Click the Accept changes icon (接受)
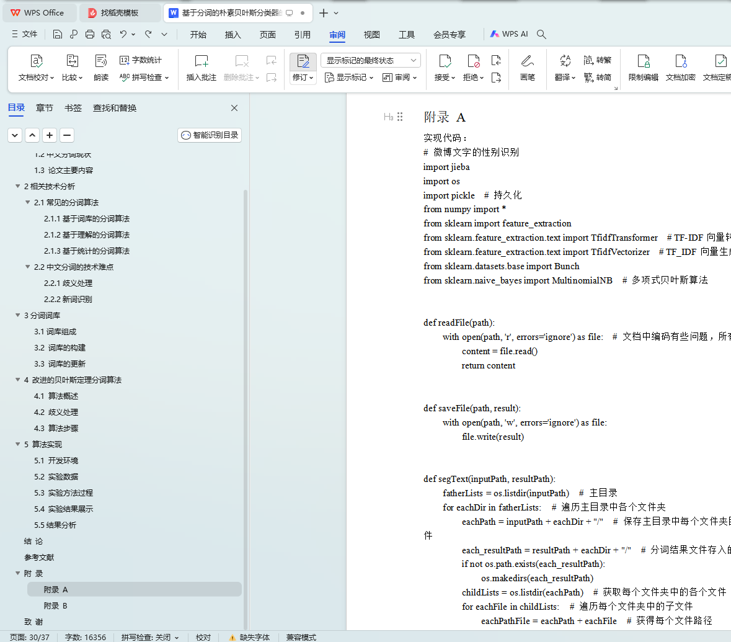The image size is (731, 642). 445,61
